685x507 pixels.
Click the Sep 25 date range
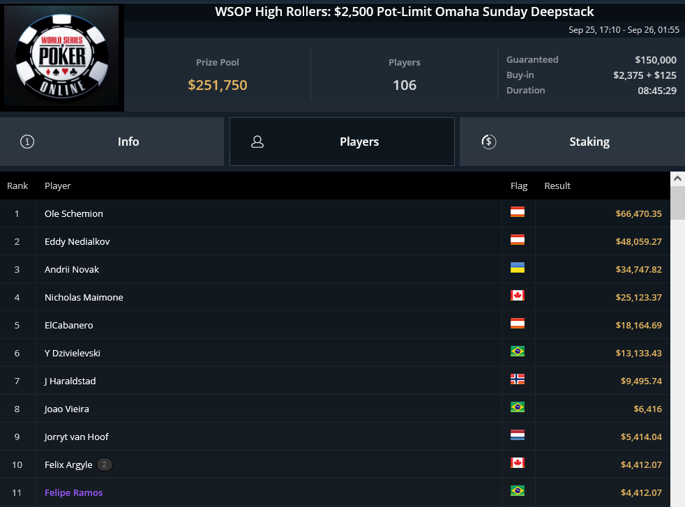(624, 30)
